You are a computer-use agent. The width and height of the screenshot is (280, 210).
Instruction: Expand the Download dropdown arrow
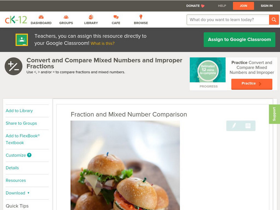coord(28,193)
